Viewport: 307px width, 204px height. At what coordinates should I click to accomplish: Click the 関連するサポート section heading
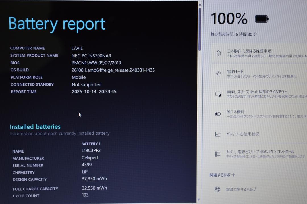223,175
